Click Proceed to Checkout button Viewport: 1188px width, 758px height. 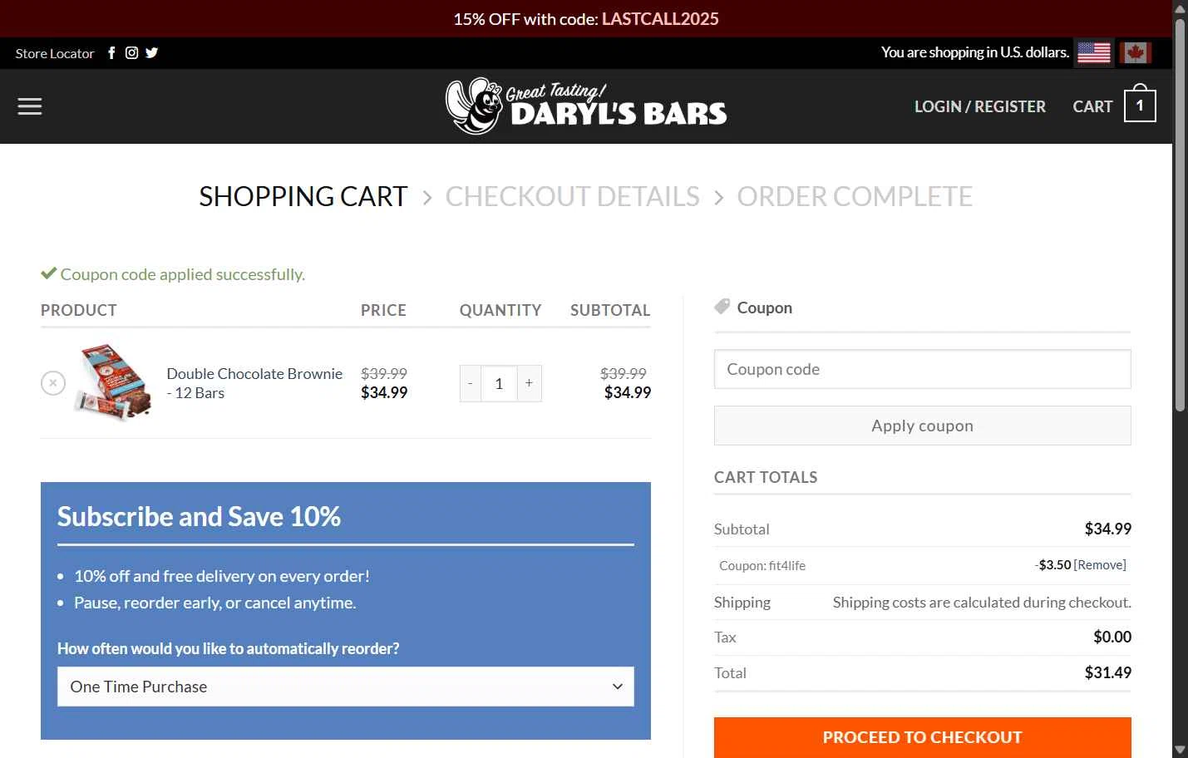click(x=922, y=737)
